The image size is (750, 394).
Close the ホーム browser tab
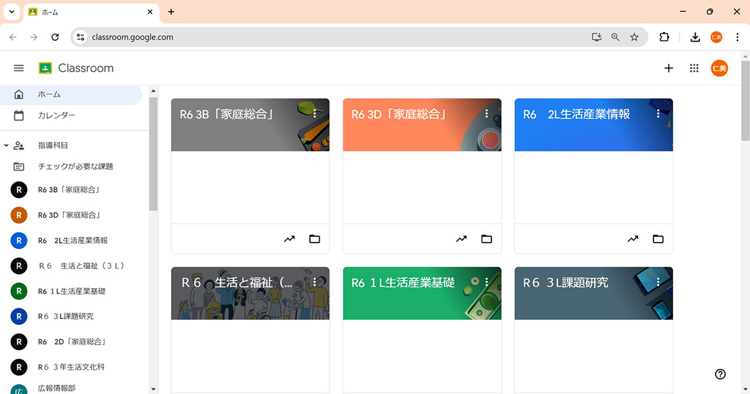[150, 12]
